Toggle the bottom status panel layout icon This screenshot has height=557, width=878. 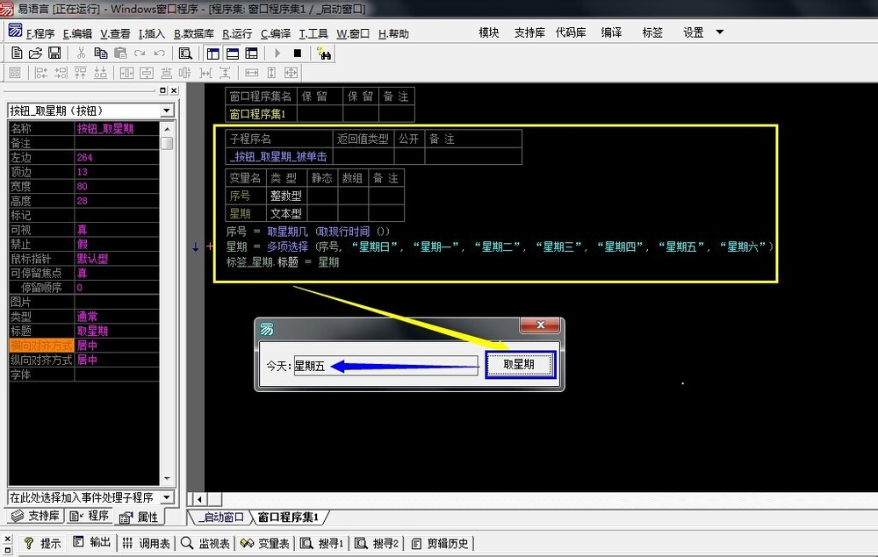pyautogui.click(x=233, y=54)
